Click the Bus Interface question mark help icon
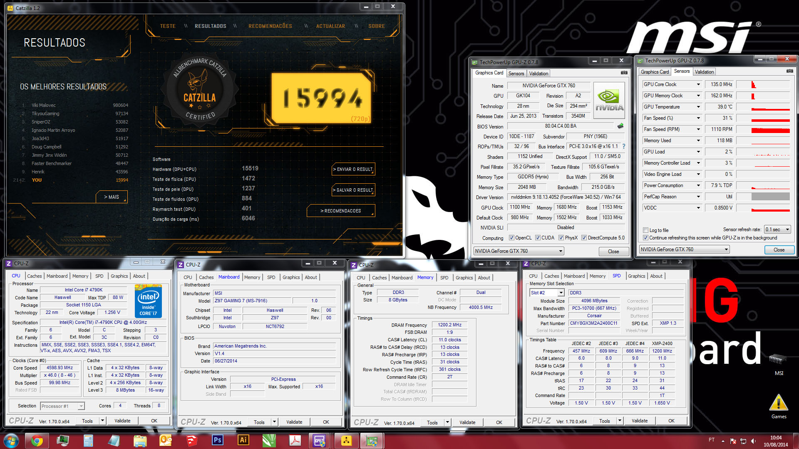The image size is (799, 449). [x=624, y=146]
